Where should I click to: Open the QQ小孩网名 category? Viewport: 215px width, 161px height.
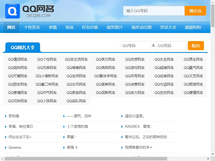(47, 101)
